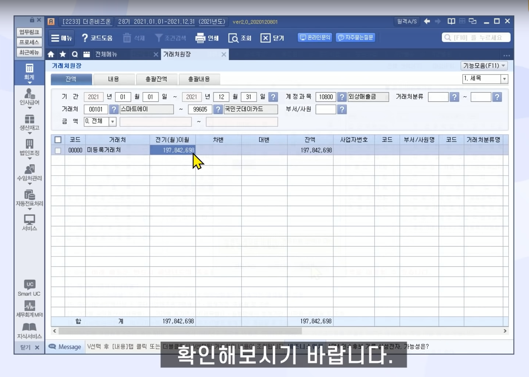
Task: Click the scrollbar left arrow
Action: pyautogui.click(x=55, y=331)
